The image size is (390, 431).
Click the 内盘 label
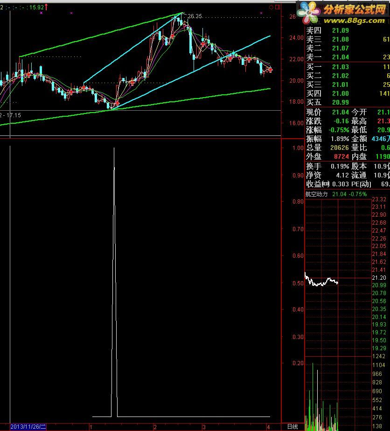[x=359, y=156]
